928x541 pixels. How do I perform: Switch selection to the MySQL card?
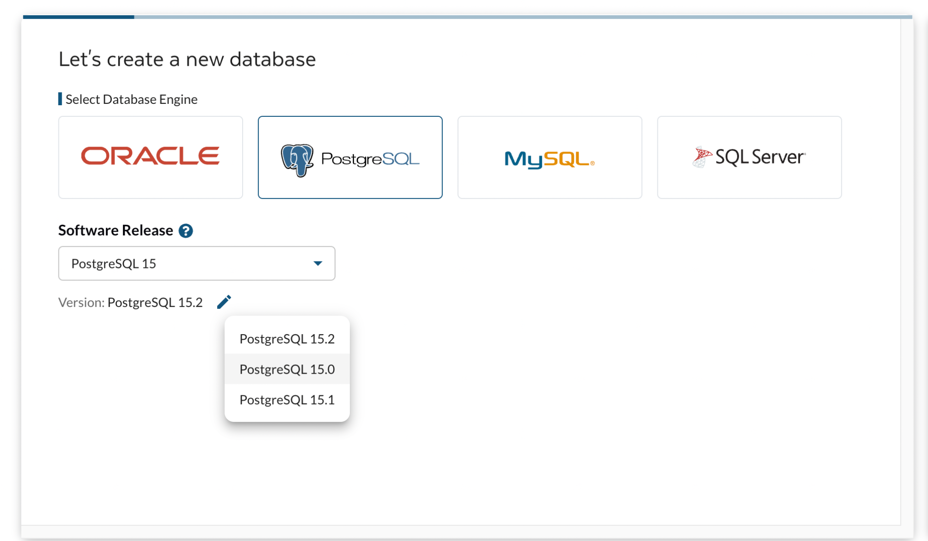click(x=549, y=158)
